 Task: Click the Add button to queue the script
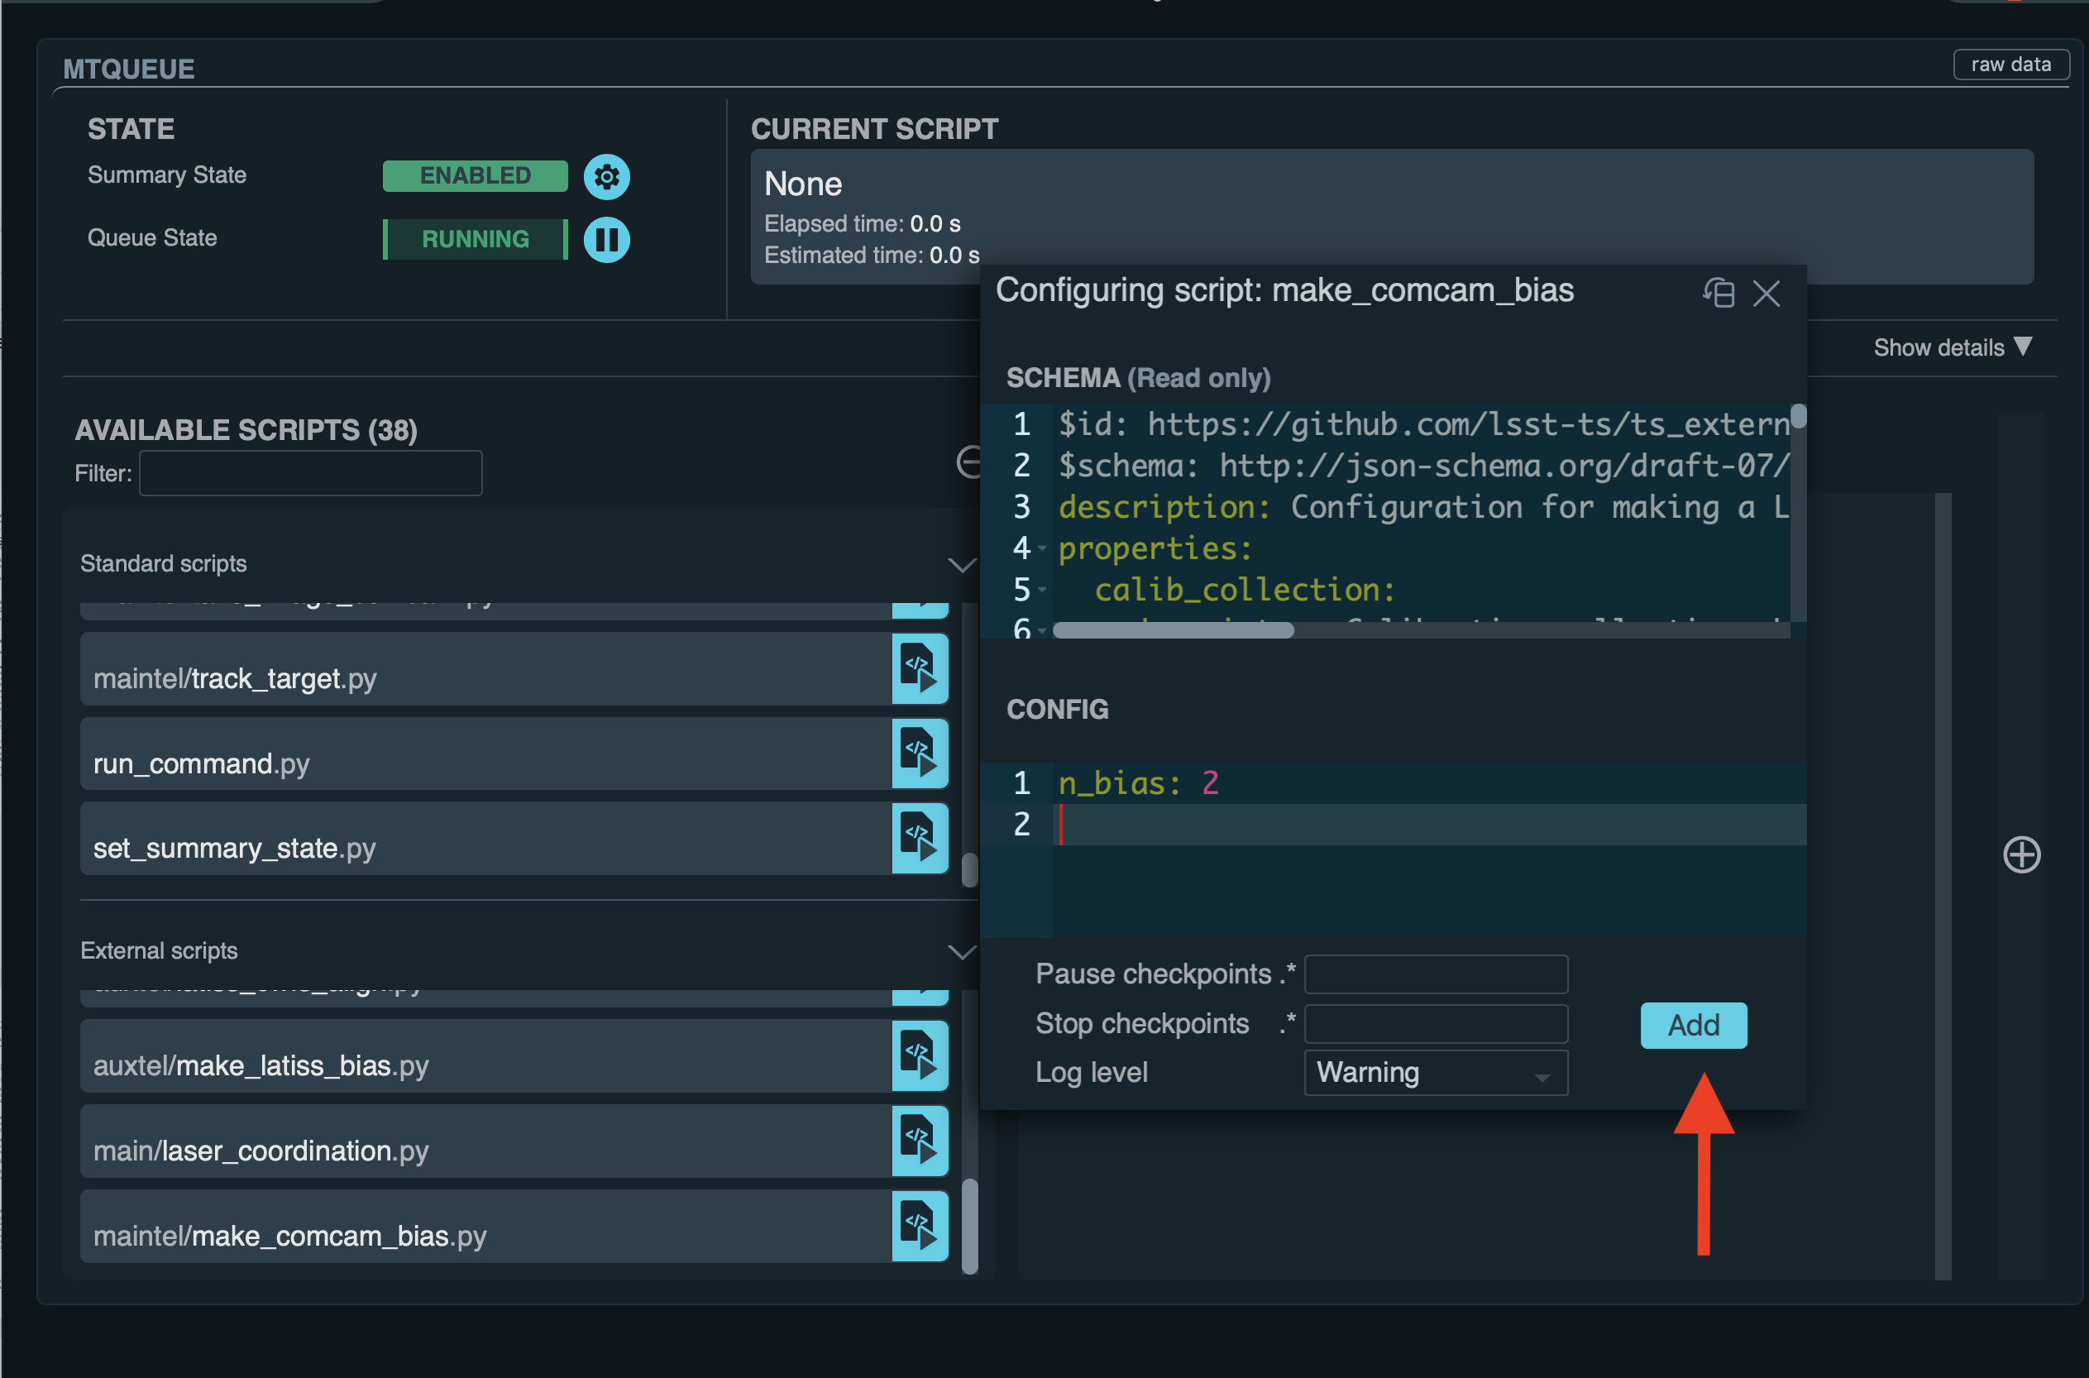pyautogui.click(x=1694, y=1022)
